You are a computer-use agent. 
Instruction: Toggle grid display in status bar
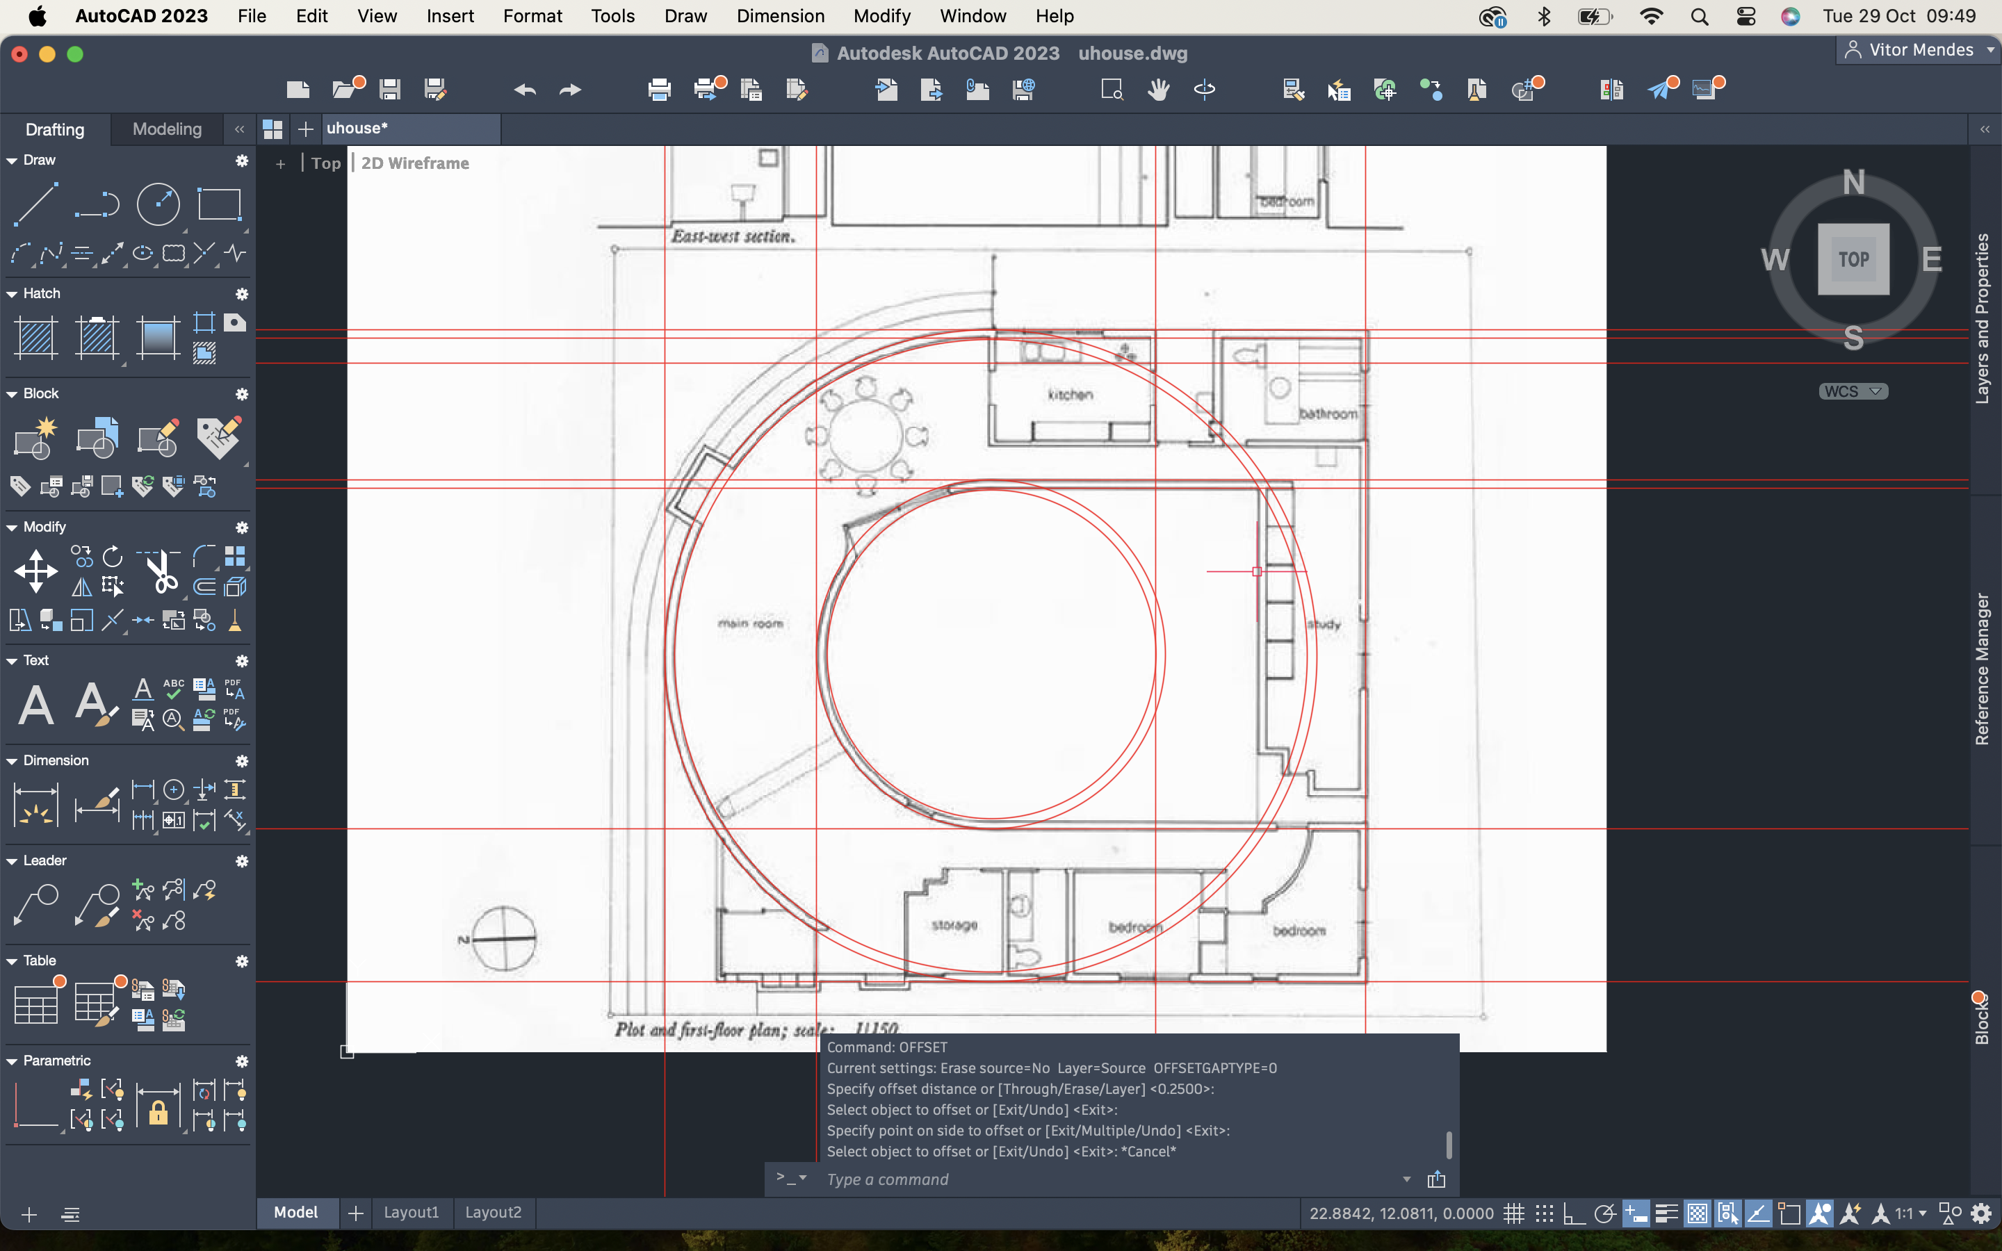pyautogui.click(x=1513, y=1213)
